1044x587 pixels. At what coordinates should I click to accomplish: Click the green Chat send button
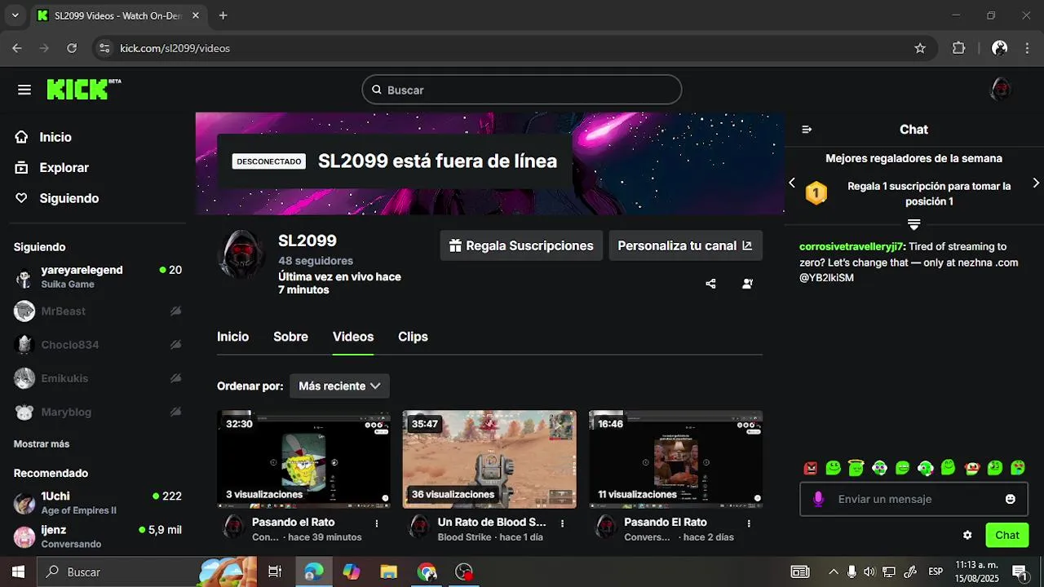pos(1007,536)
